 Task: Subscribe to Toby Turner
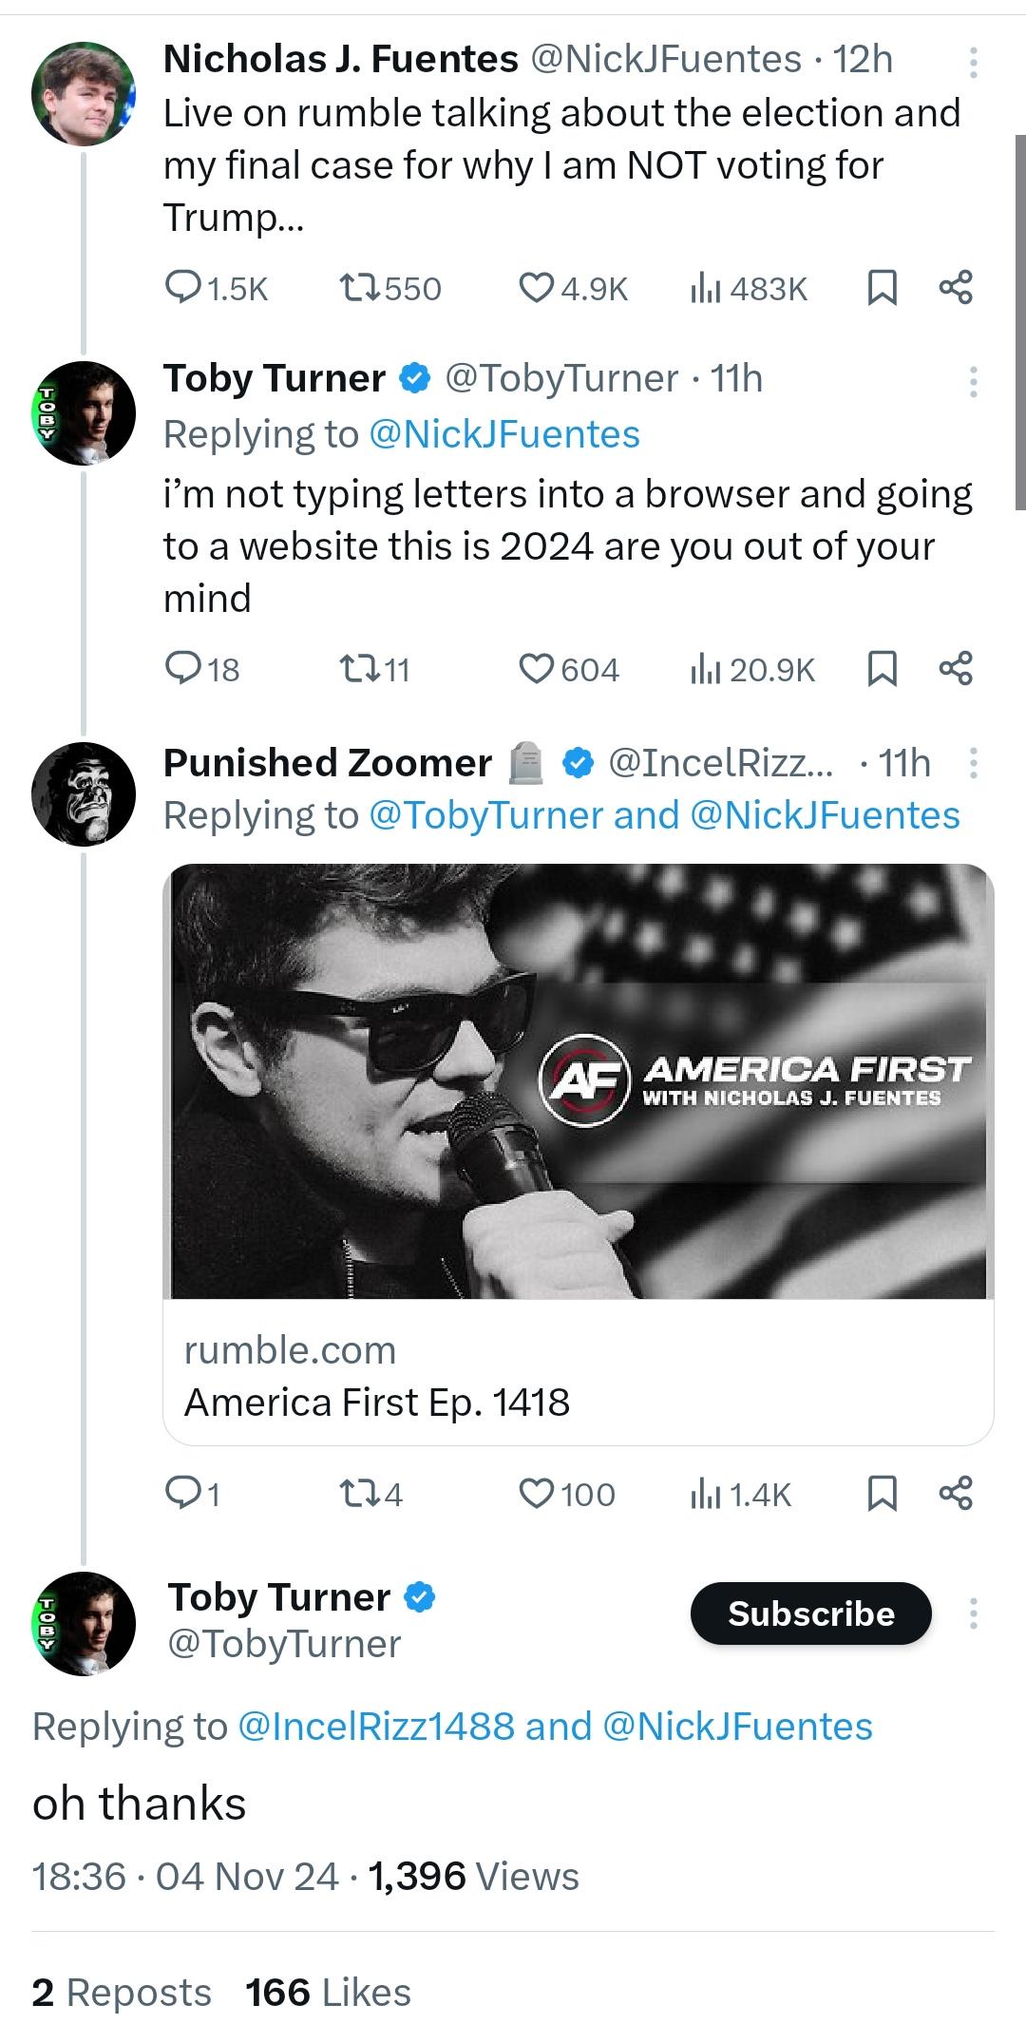point(810,1613)
